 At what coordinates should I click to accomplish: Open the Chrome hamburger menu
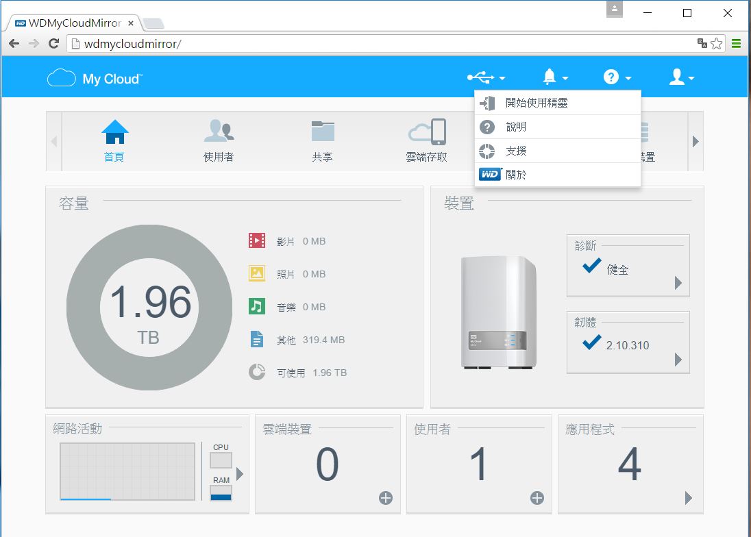736,44
